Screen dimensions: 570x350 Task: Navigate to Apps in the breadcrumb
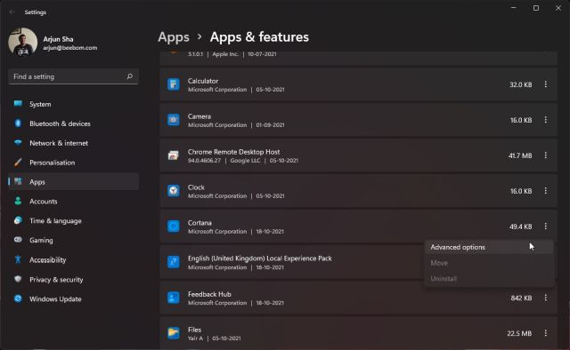click(x=174, y=37)
